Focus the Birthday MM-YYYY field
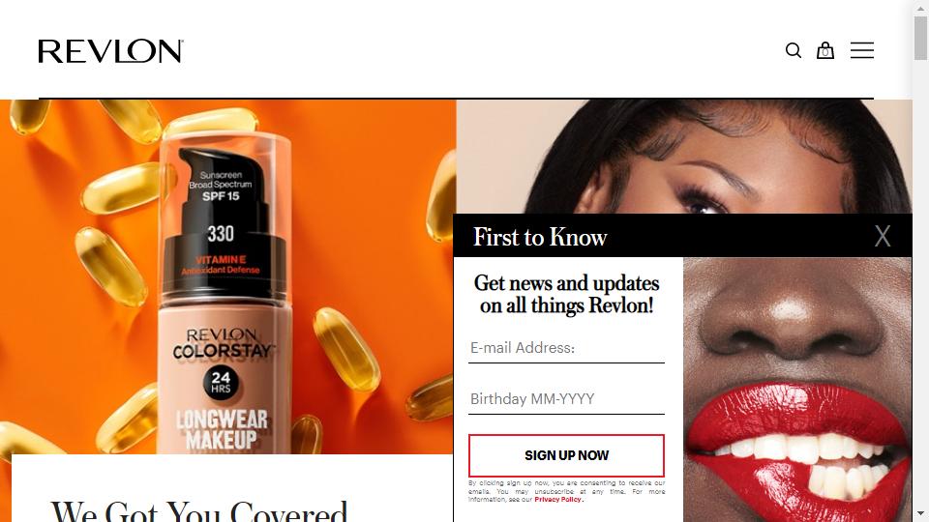The image size is (929, 522). (x=566, y=399)
